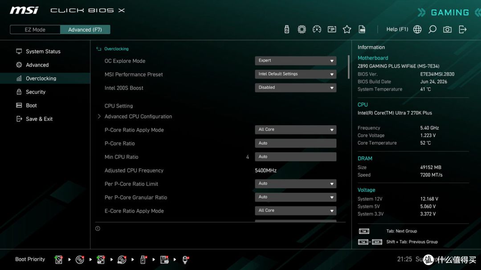
Task: Click Help (F1) button
Action: coord(397,29)
